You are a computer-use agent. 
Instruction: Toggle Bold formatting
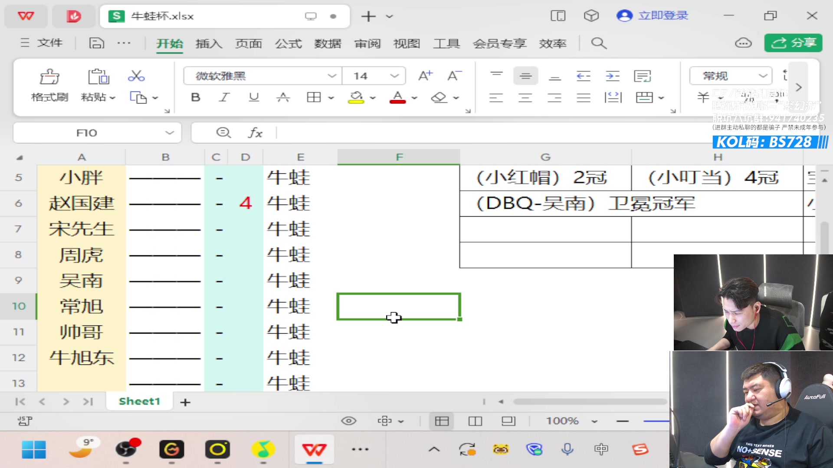(x=196, y=97)
